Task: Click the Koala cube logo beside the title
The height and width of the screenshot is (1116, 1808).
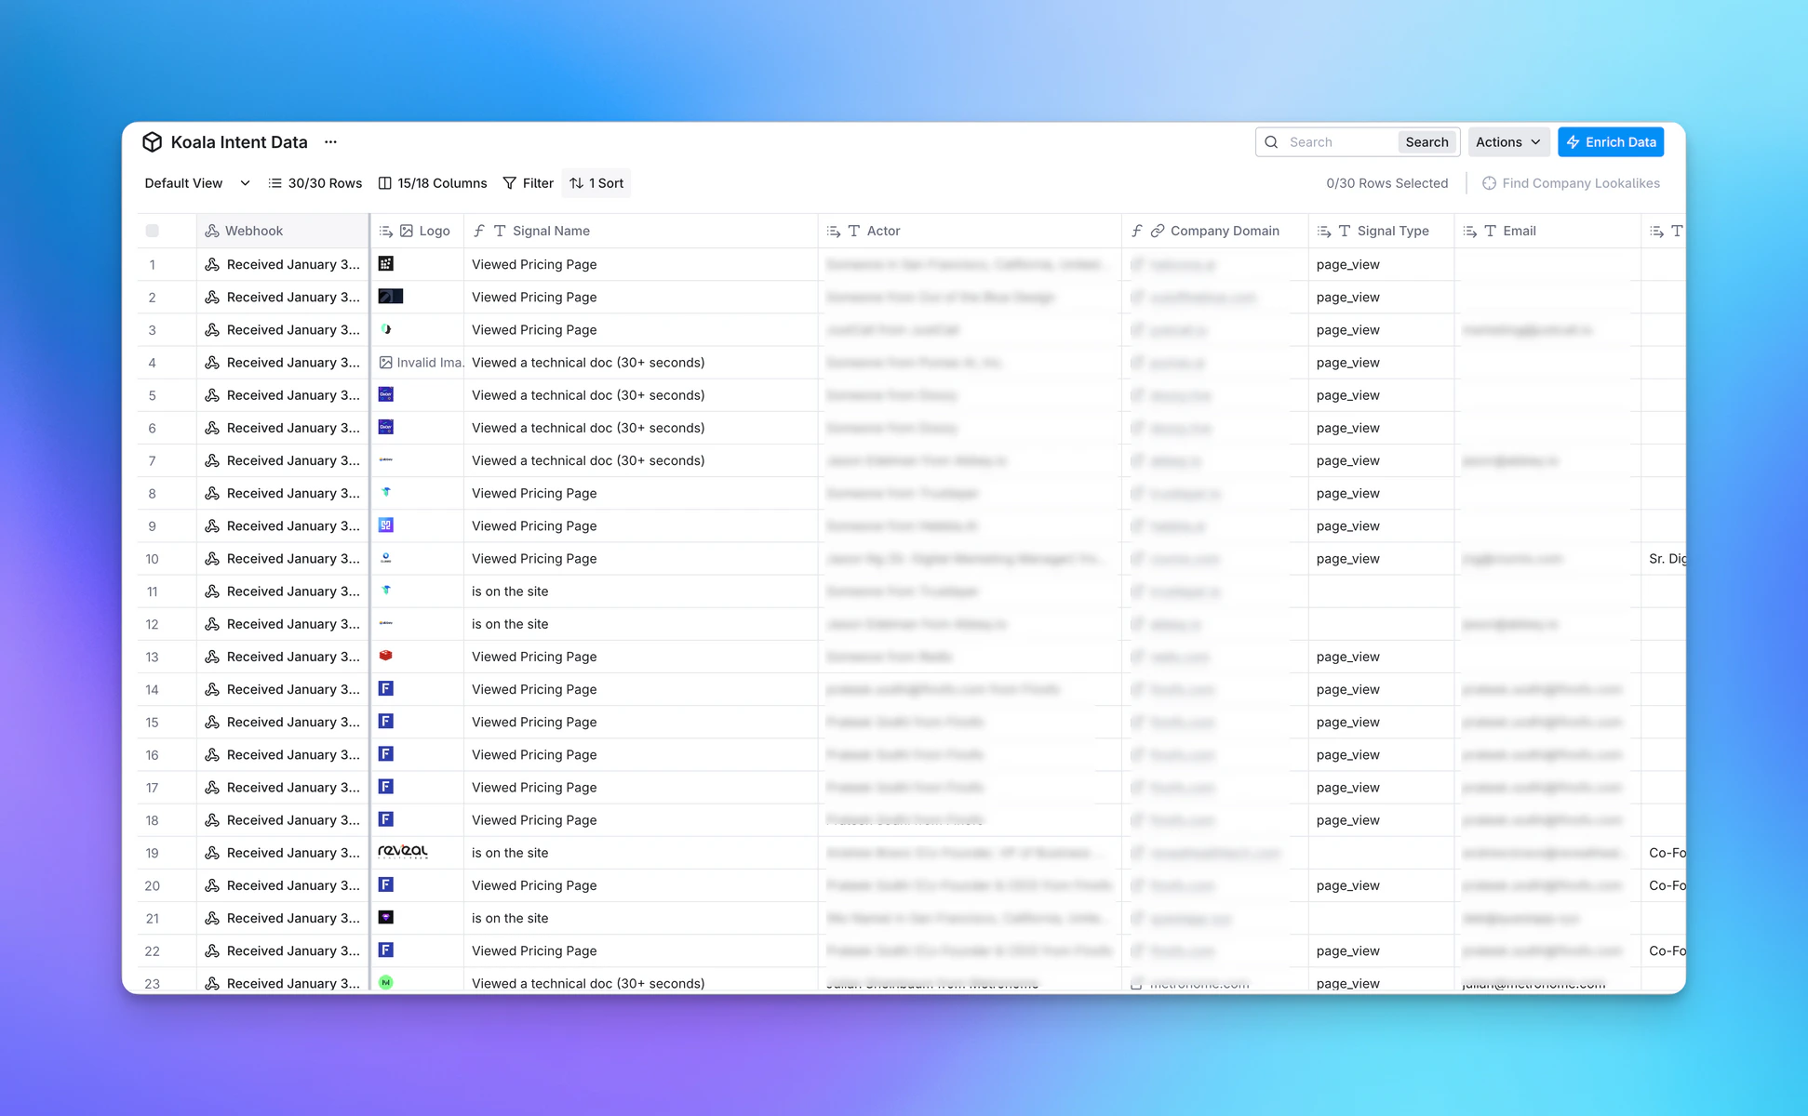Action: [152, 141]
